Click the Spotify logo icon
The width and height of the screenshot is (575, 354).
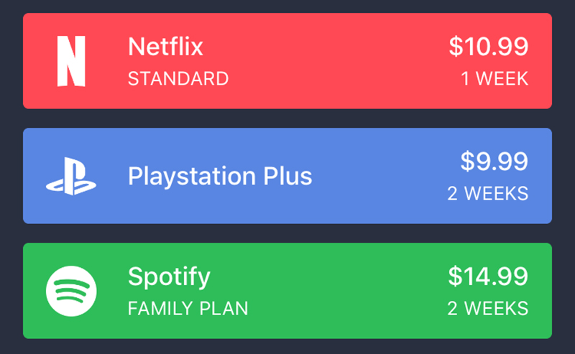pos(71,291)
